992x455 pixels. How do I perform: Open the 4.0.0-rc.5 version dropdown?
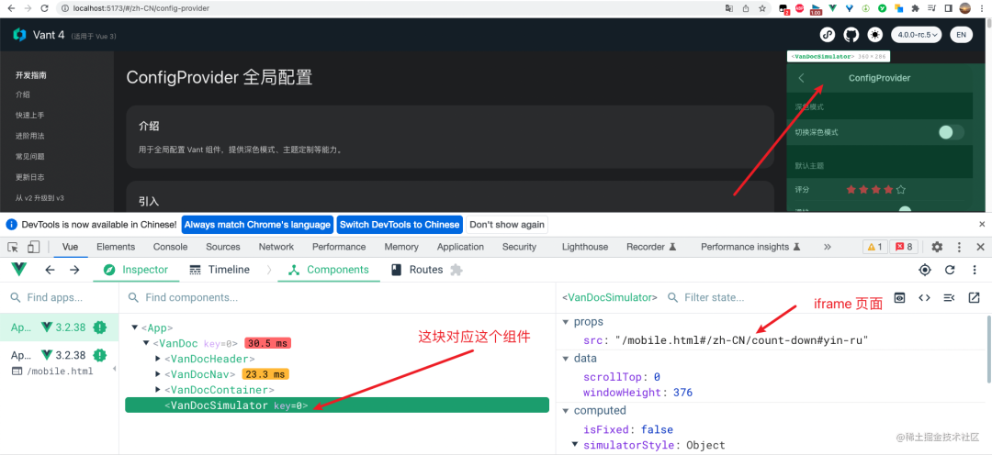(x=916, y=35)
